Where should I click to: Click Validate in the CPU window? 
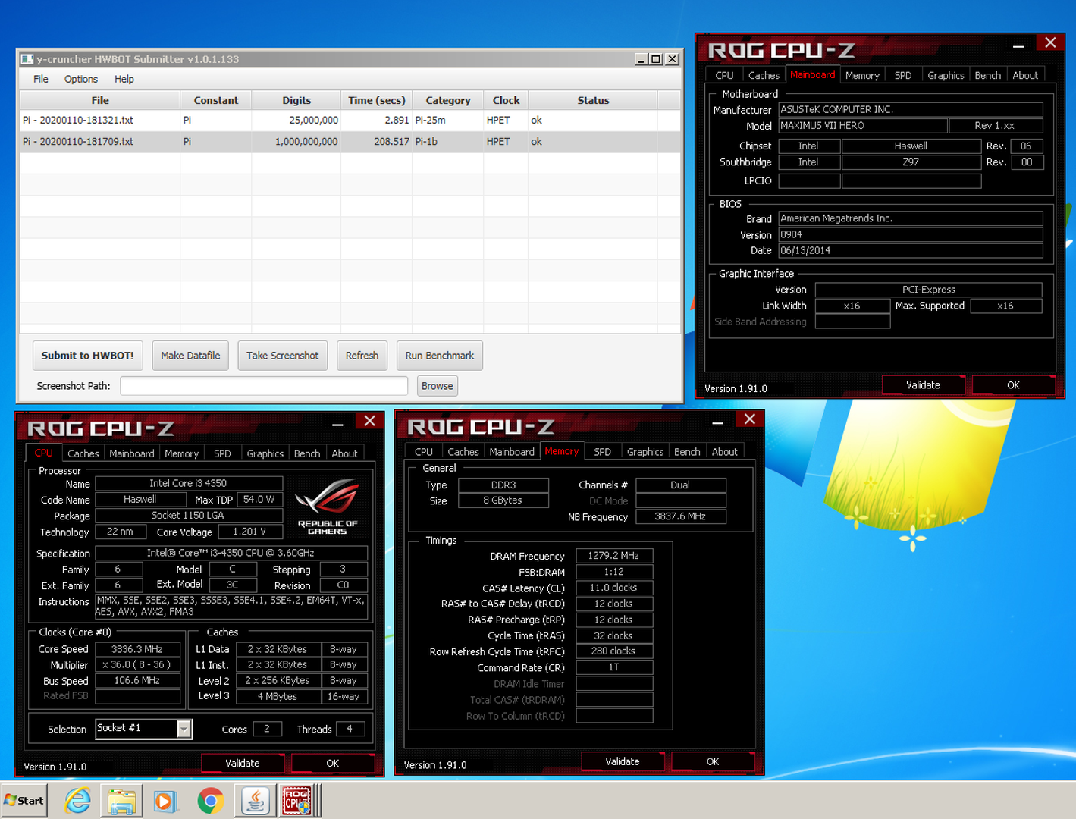tap(242, 764)
